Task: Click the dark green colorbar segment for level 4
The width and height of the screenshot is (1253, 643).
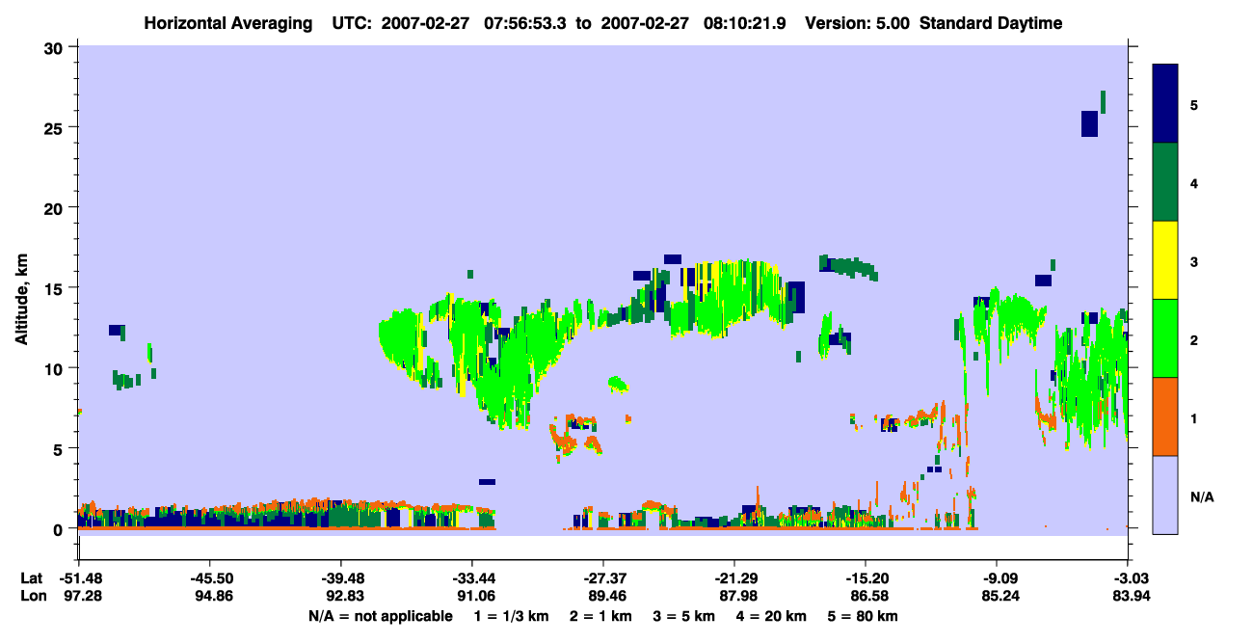Action: coord(1165,182)
